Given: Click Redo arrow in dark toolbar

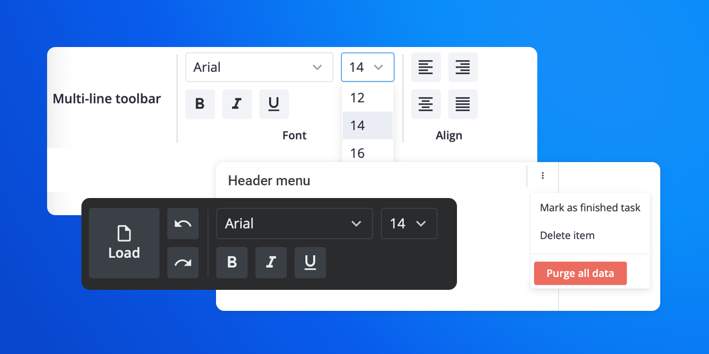Looking at the screenshot, I should pyautogui.click(x=183, y=263).
